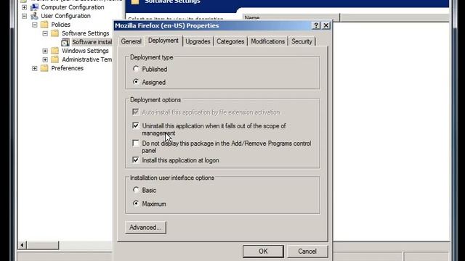
Task: Expand the Windows Settings tree node
Action: 45,51
